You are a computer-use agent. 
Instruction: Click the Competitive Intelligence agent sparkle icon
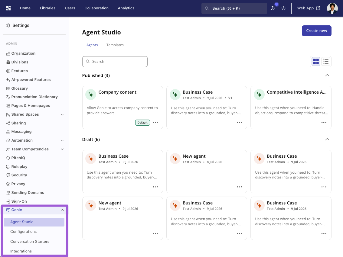pyautogui.click(x=259, y=95)
